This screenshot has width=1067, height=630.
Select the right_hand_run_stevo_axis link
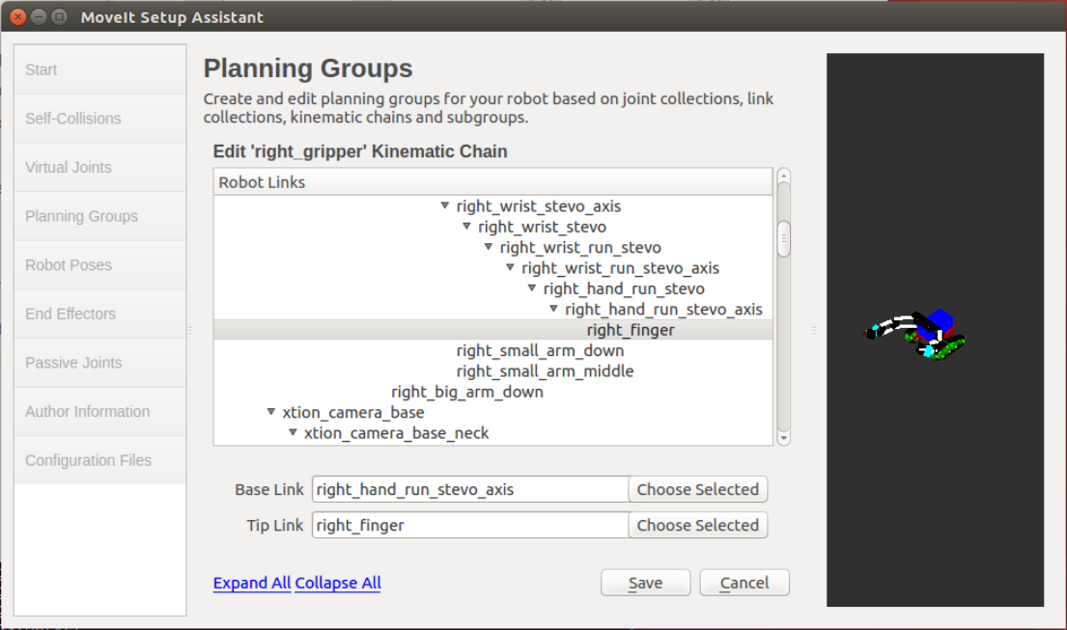point(663,310)
